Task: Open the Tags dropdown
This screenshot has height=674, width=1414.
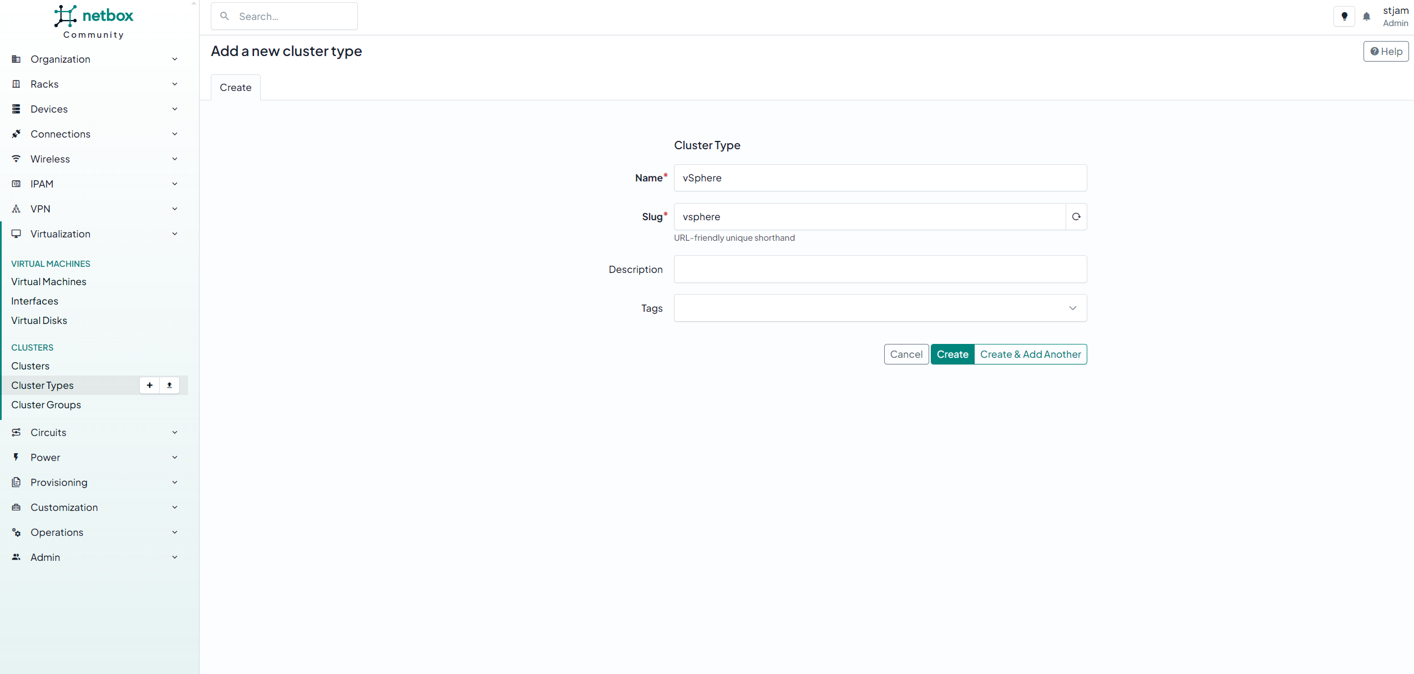Action: pos(880,308)
